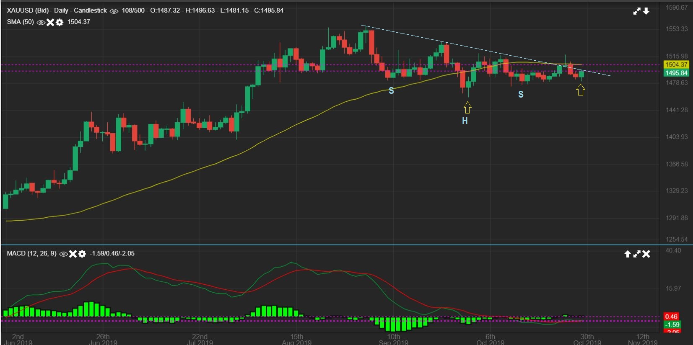
Task: Open SMA (50) settings gear
Action: click(60, 22)
